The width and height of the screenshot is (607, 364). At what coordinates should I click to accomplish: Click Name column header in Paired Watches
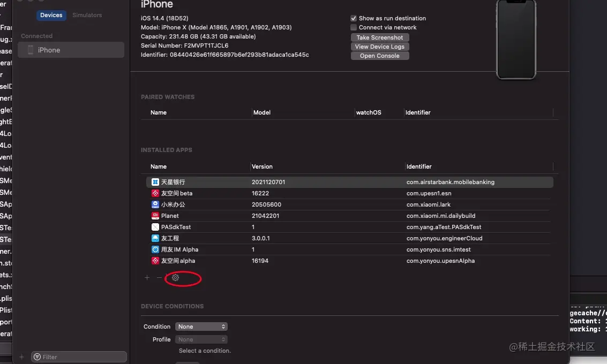coord(159,112)
